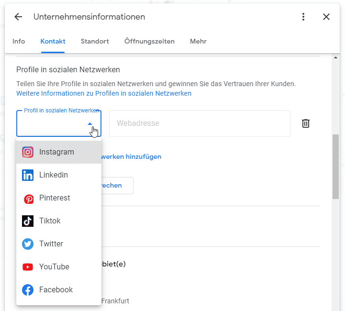This screenshot has width=345, height=311.
Task: Delete the social profile with the trash icon
Action: [x=306, y=123]
